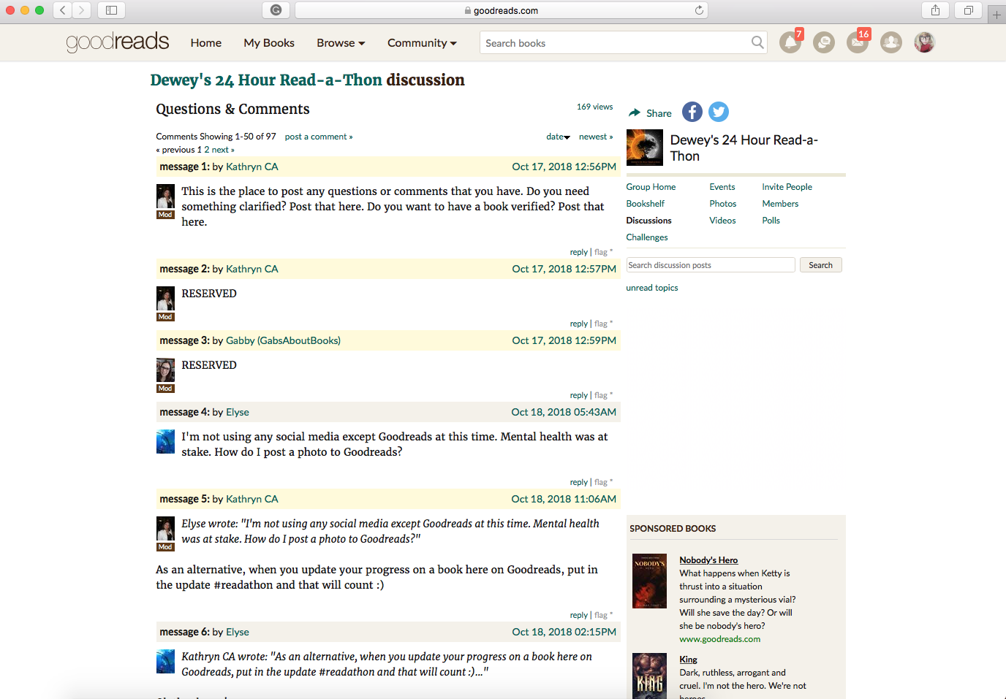
Task: Open the messages envelope icon
Action: coord(858,43)
